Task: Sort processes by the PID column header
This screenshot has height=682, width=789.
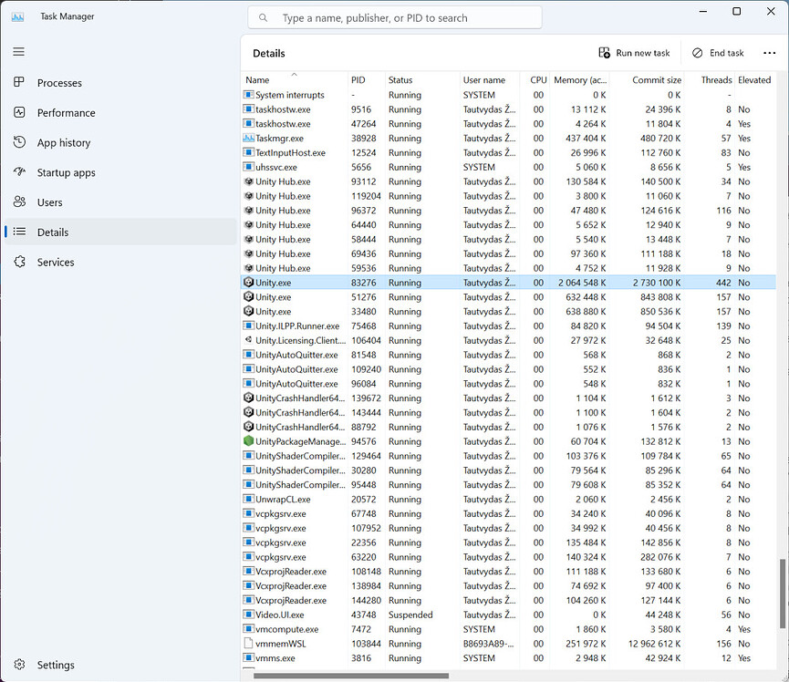Action: click(x=358, y=79)
